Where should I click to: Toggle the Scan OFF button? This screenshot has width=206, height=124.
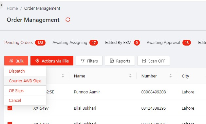click(x=154, y=61)
